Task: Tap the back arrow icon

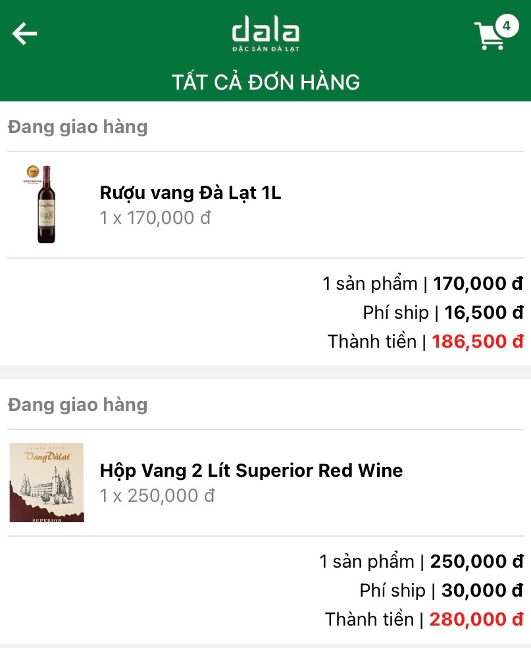Action: pos(25,34)
